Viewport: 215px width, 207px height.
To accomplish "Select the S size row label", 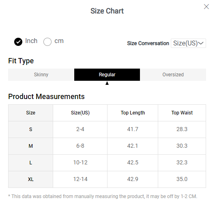I will (x=30, y=129).
